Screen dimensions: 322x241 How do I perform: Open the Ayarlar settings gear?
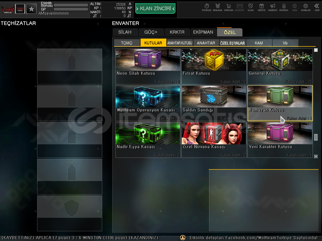(x=306, y=8)
